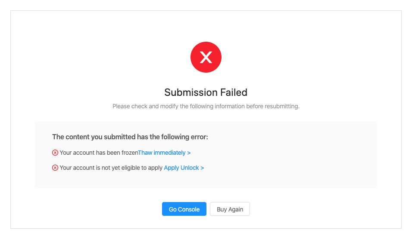Image resolution: width=412 pixels, height=239 pixels.
Task: Click the Submission Failed heading
Action: click(206, 92)
